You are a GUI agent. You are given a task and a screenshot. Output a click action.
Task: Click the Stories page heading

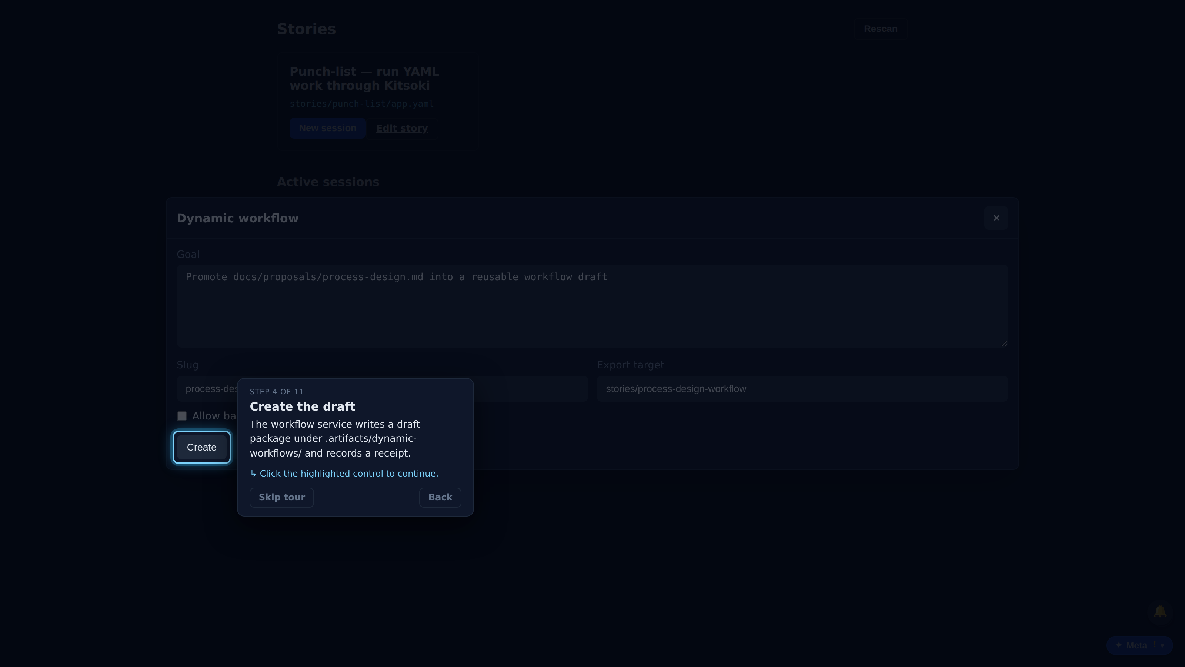click(306, 29)
